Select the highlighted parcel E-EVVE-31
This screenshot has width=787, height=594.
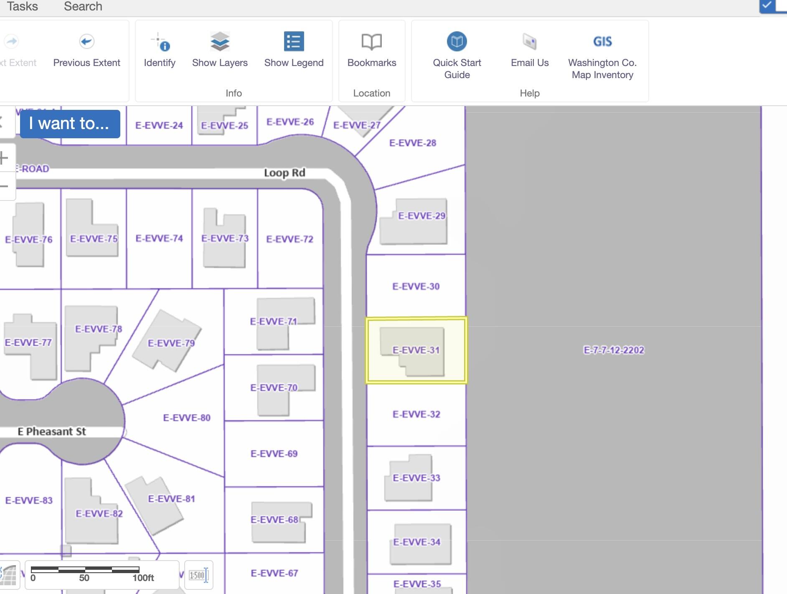pos(416,350)
